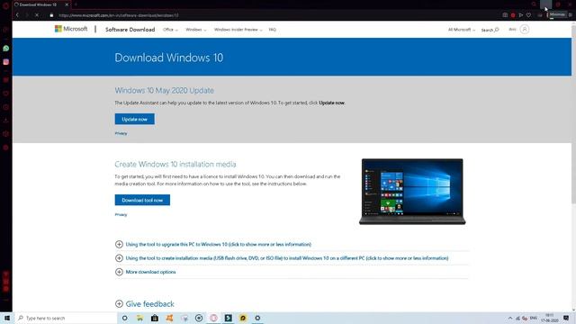Click the Microsoft logo
The image size is (576, 324).
(71, 29)
